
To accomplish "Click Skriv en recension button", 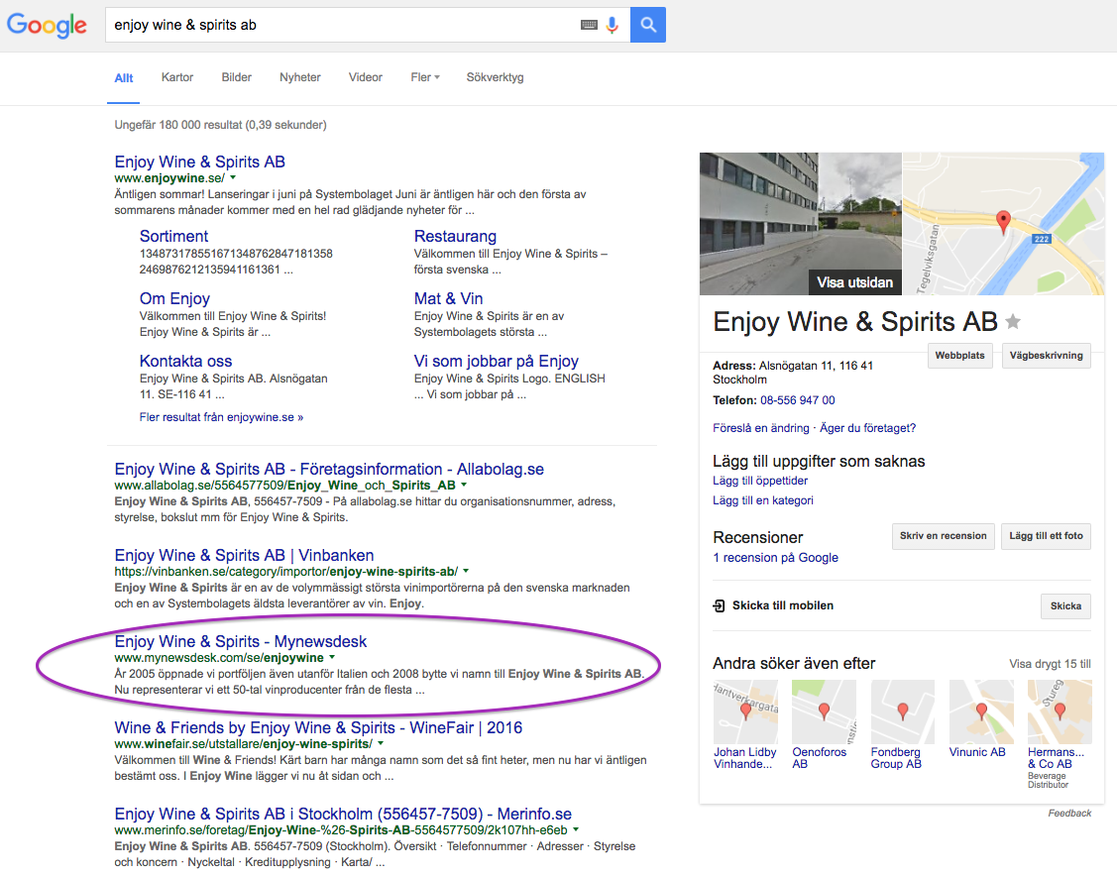I will tap(944, 536).
